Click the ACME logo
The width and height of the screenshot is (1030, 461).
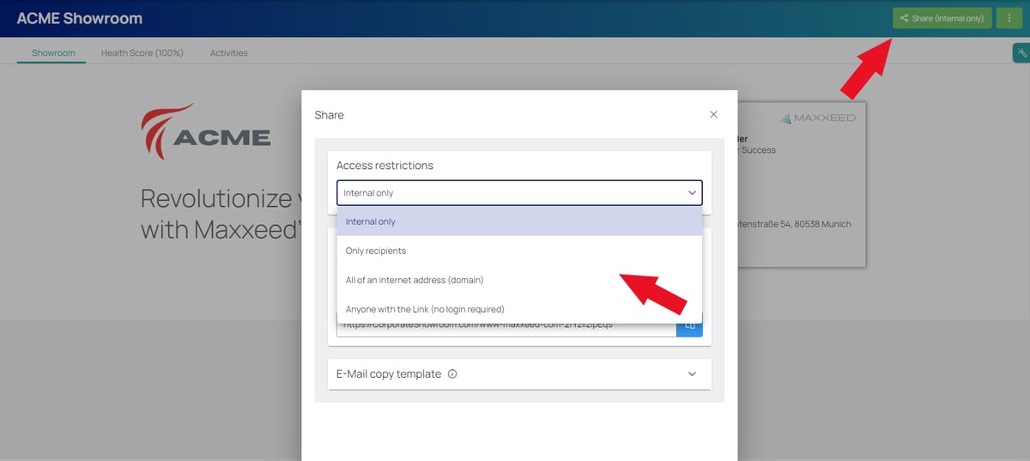[206, 131]
